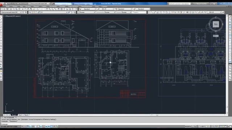The width and height of the screenshot is (232, 130).
Task: Open ISO-25 dimension style dropdown in Styles toolbar
Action: 107,9
